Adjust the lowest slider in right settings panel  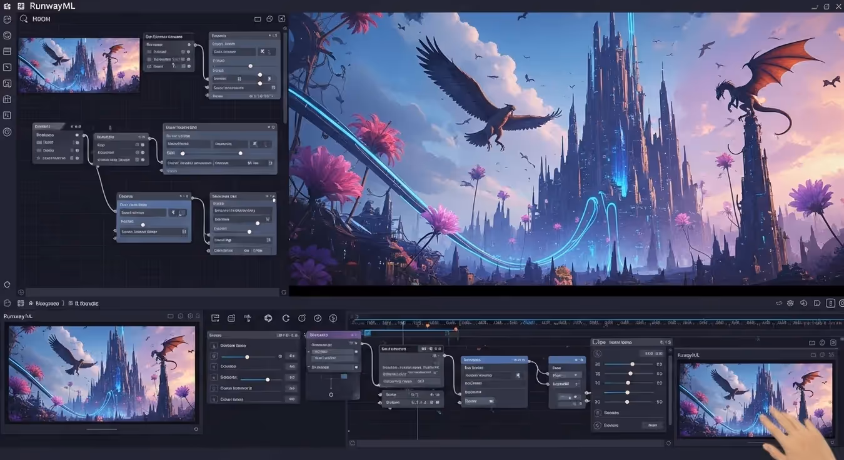(629, 402)
